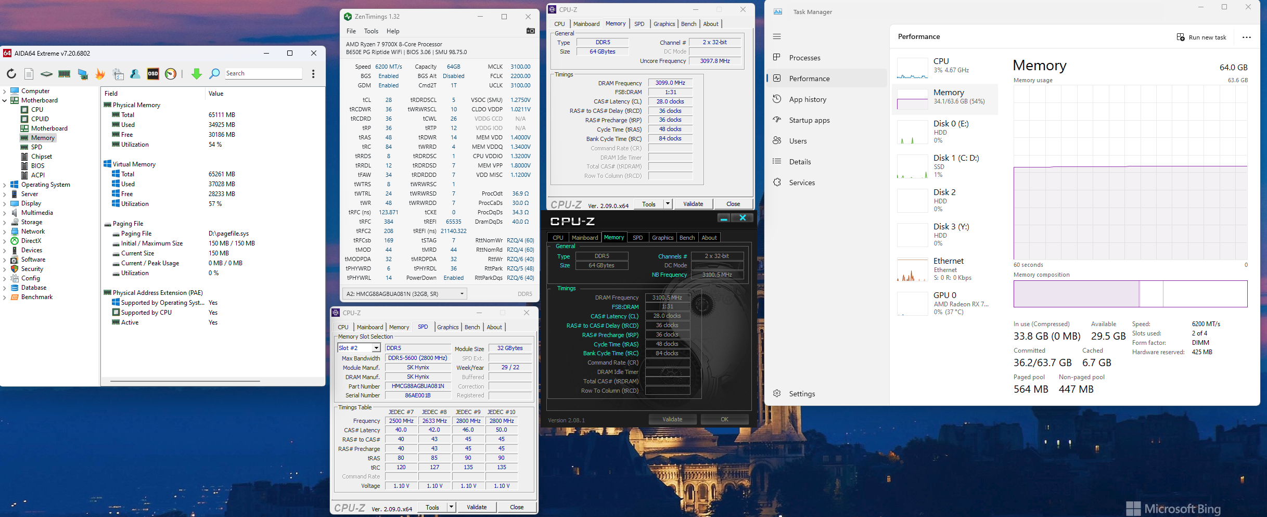Click the Refresh icon in AIDA64 toolbar

11,74
